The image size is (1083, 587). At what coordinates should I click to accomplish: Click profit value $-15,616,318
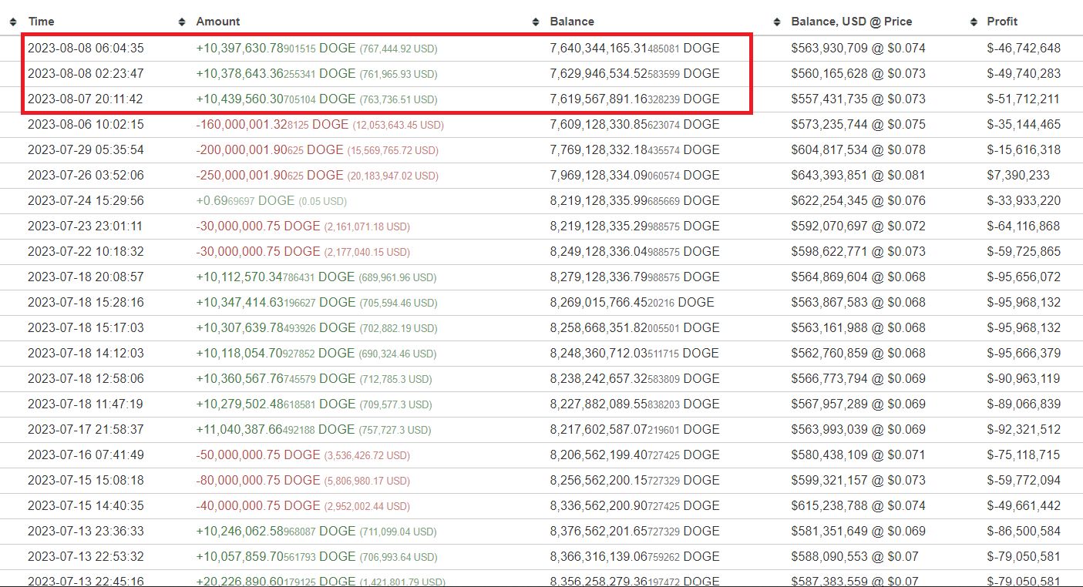click(1024, 149)
